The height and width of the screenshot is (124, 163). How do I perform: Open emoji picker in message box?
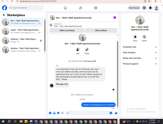[111, 113]
